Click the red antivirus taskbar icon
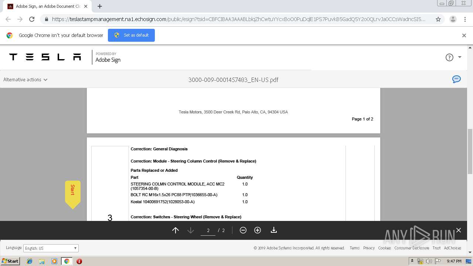 [79, 261]
